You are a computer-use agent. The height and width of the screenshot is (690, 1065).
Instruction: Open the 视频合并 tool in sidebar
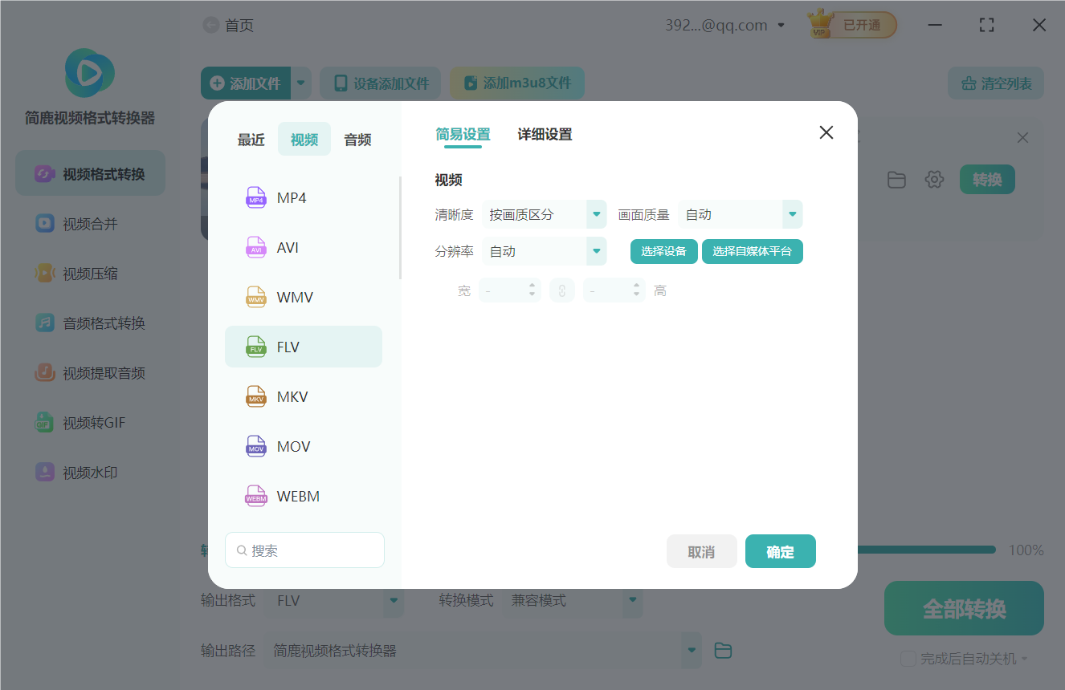click(x=89, y=223)
